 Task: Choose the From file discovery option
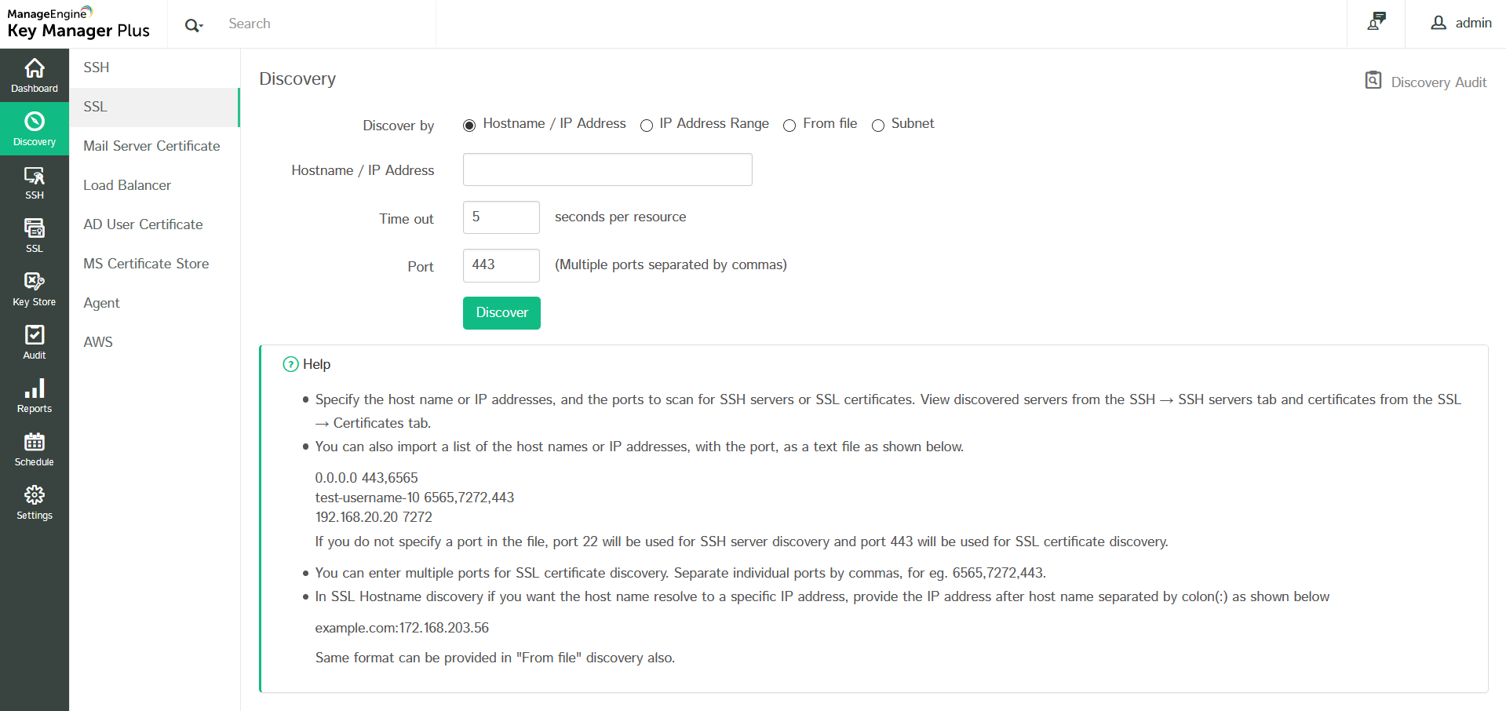tap(789, 126)
